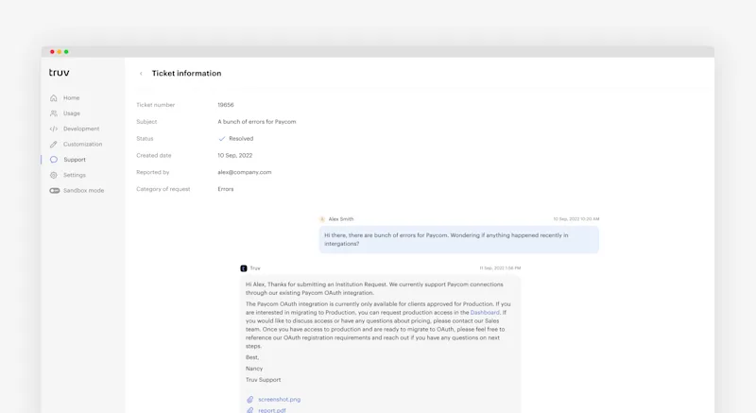756x413 pixels.
Task: Click the Home house icon
Action: [54, 98]
